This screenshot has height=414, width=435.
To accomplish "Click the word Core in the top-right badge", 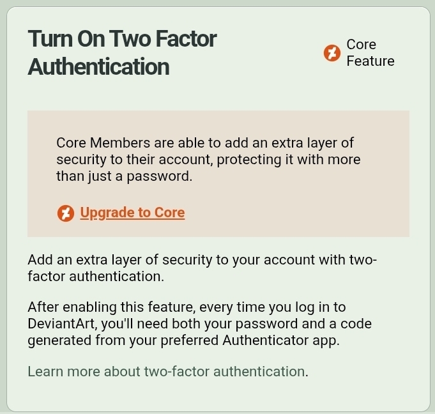I will (x=361, y=44).
